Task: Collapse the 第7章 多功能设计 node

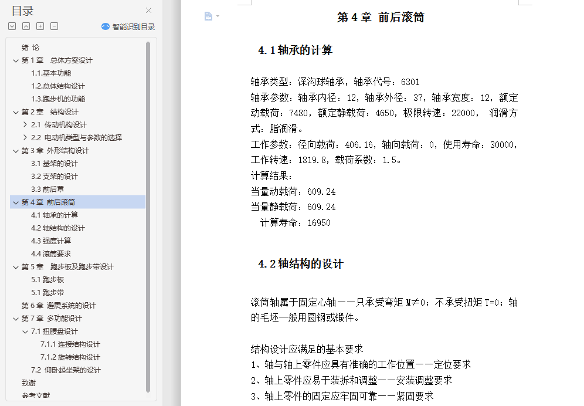Action: [x=16, y=319]
